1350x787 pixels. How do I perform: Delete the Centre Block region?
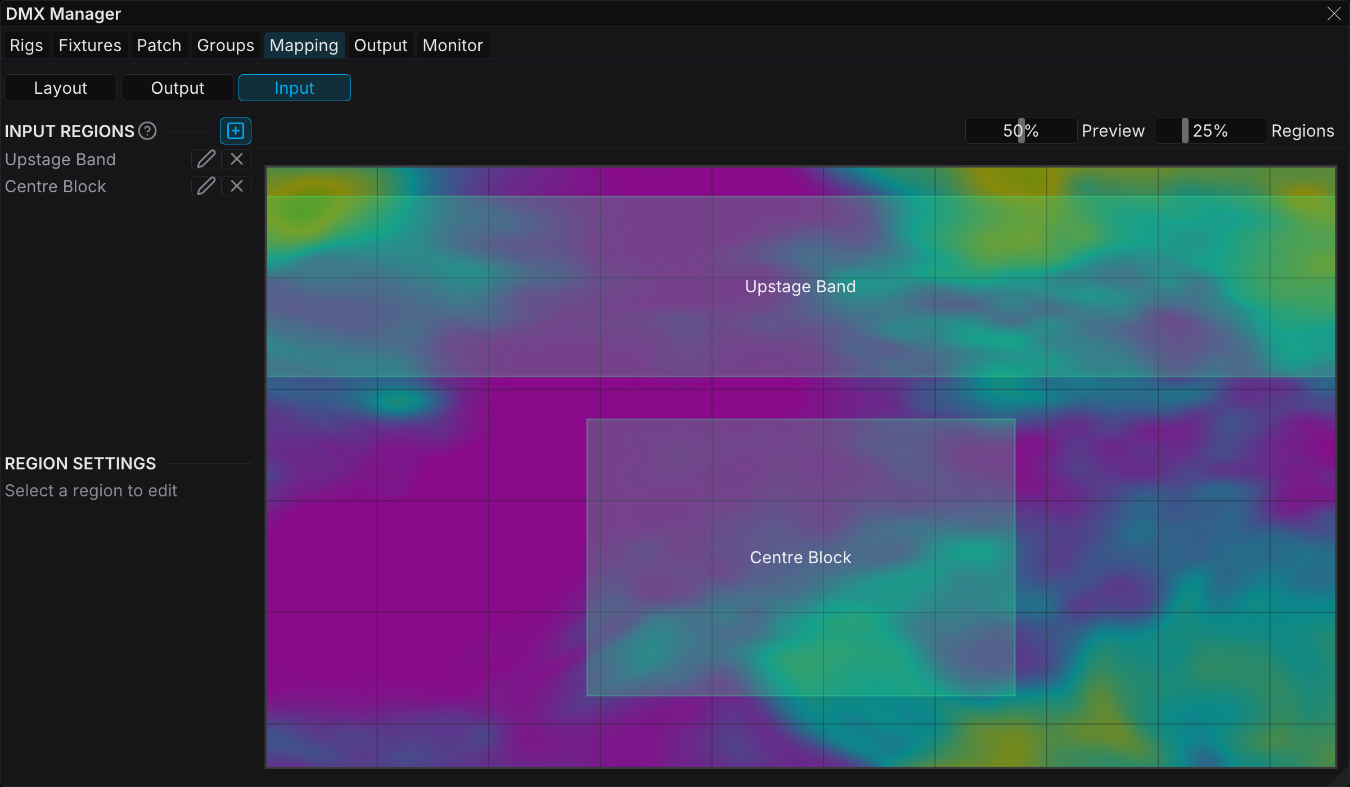[x=237, y=186]
